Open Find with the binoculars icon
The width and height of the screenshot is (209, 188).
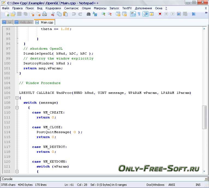tap(88, 14)
